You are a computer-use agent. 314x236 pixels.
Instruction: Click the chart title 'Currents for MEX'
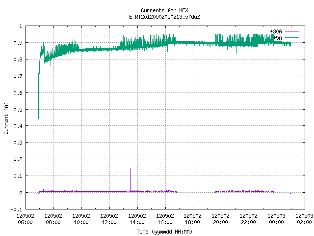tap(164, 10)
